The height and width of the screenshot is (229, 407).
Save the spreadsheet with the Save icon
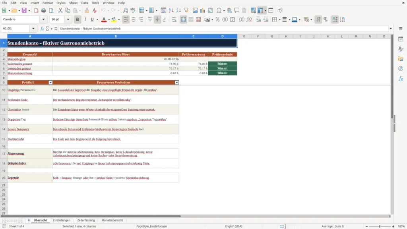pyautogui.click(x=24, y=10)
